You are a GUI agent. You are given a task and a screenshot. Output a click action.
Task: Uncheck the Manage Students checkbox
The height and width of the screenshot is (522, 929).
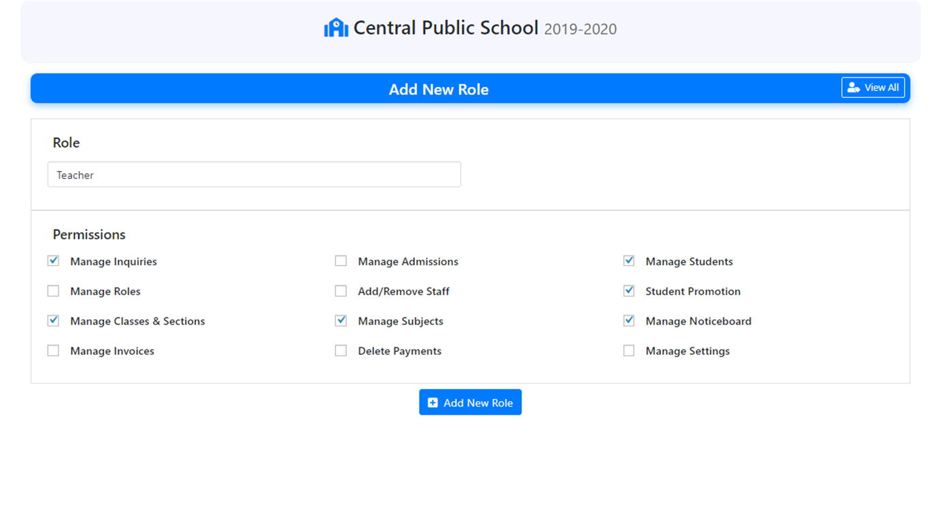(629, 261)
